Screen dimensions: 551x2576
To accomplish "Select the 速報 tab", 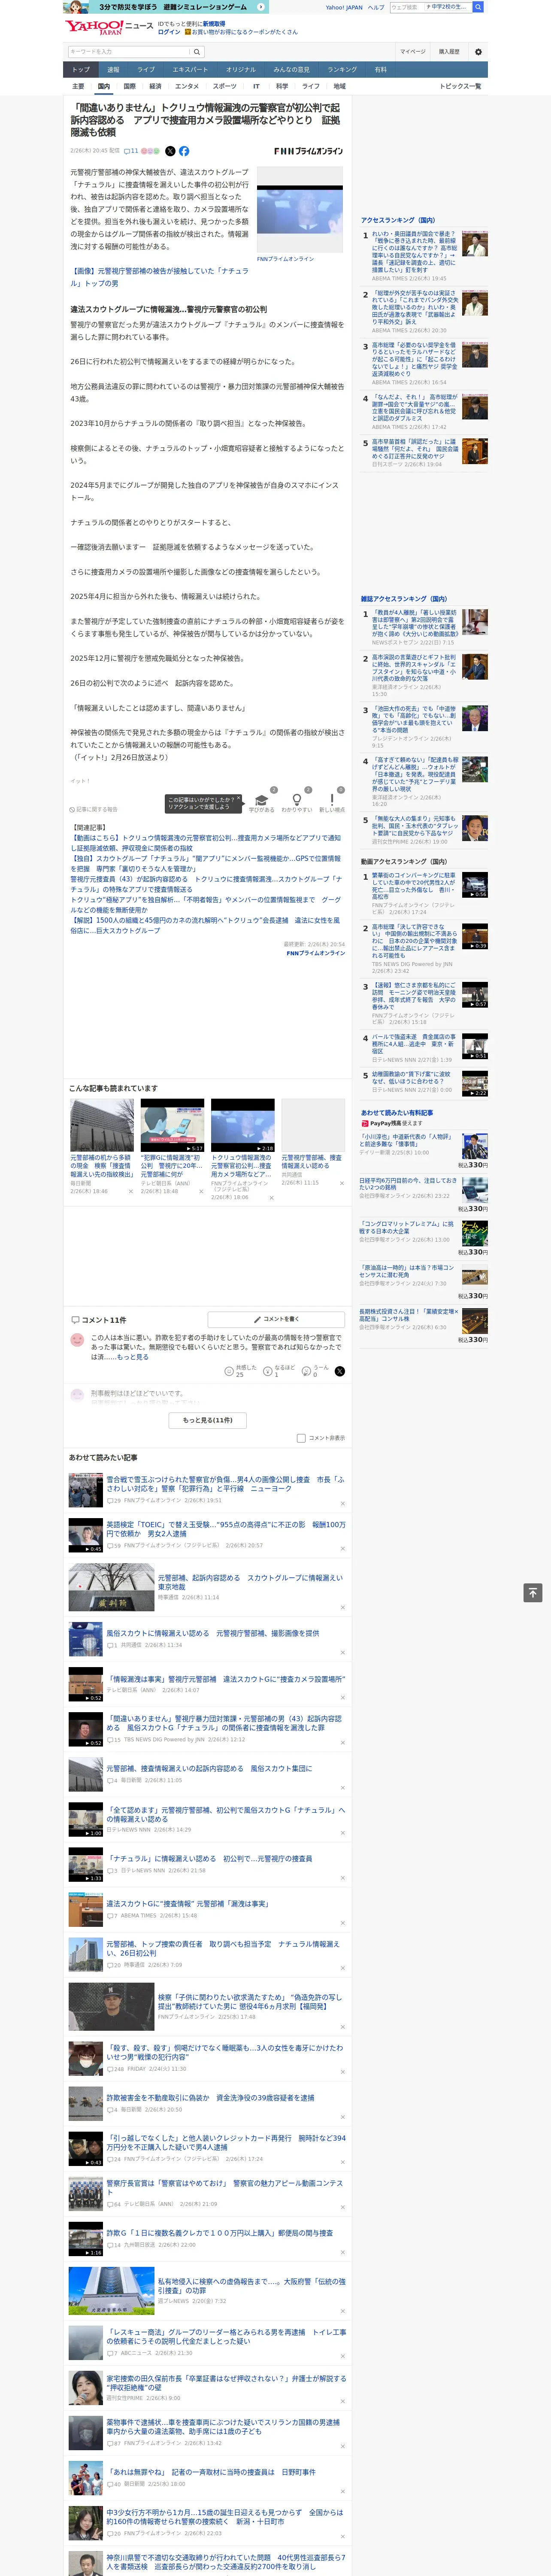I will click(113, 70).
